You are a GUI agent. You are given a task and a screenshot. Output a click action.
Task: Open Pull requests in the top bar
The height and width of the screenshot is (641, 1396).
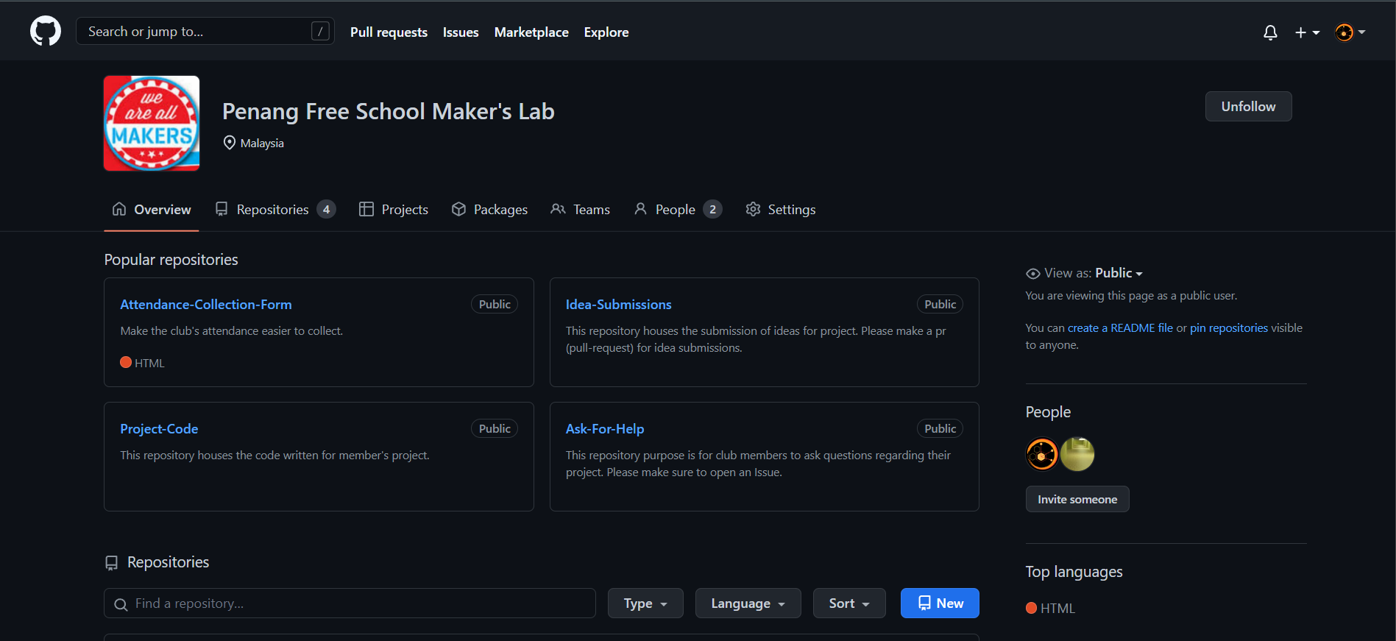pos(389,32)
